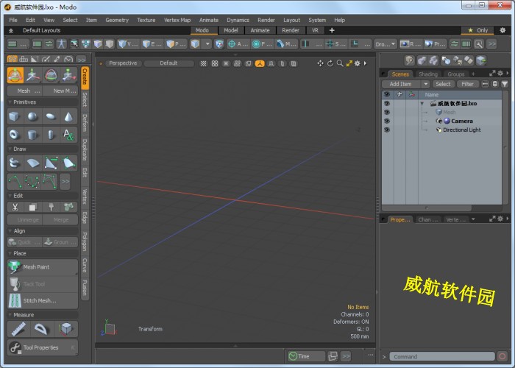Image resolution: width=515 pixels, height=368 pixels.
Task: Collapse the Place section
Action: tap(10, 253)
